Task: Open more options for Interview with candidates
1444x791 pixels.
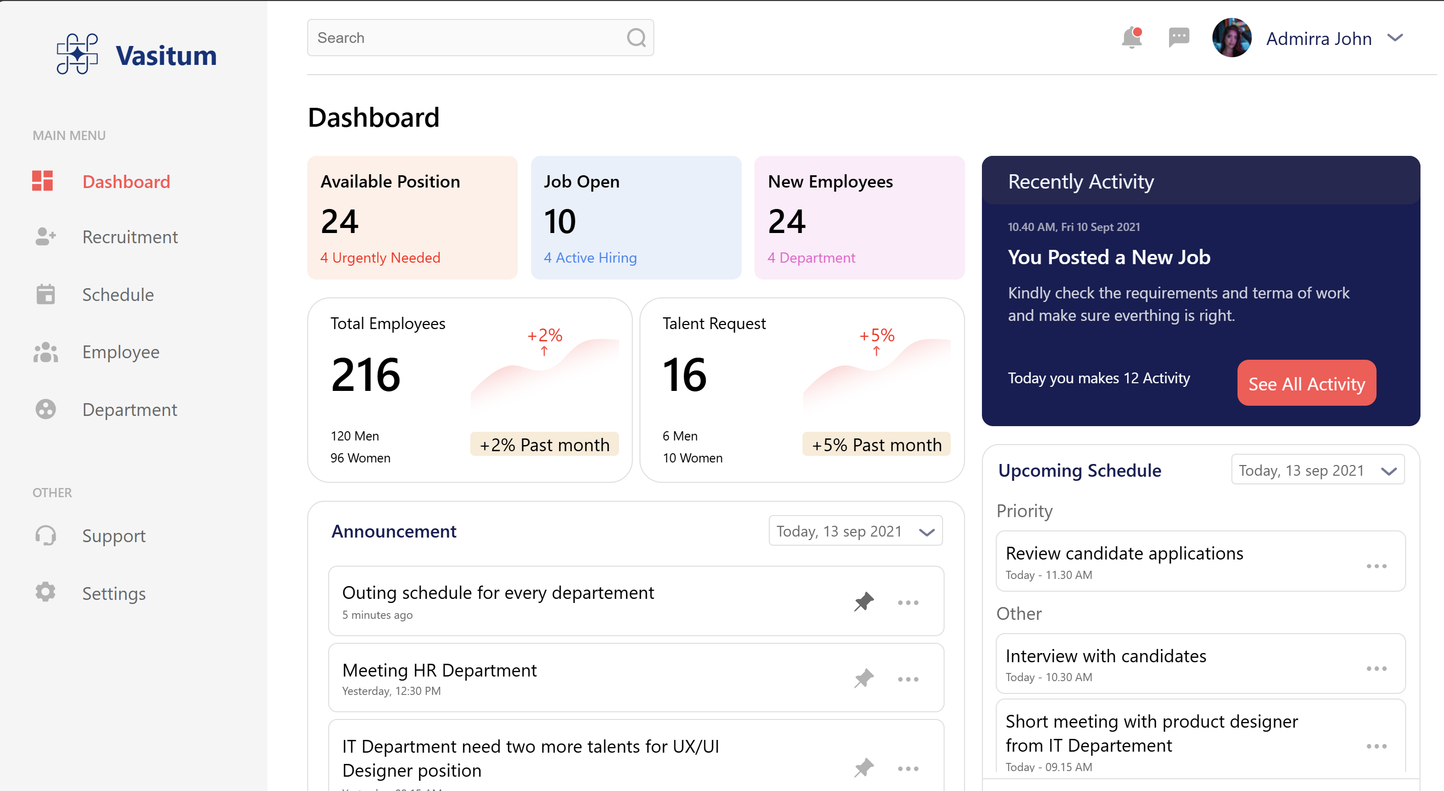Action: tap(1376, 669)
